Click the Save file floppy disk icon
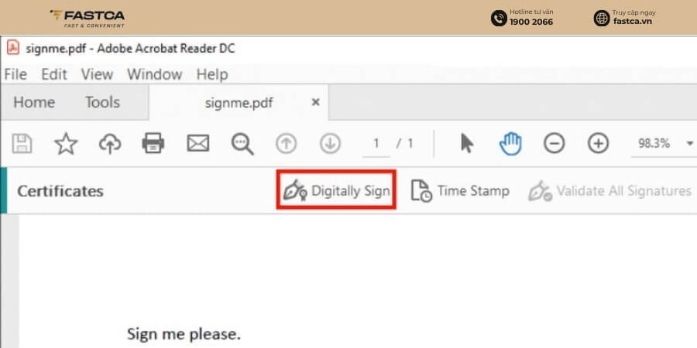Screen dimensions: 697x348 [x=22, y=144]
